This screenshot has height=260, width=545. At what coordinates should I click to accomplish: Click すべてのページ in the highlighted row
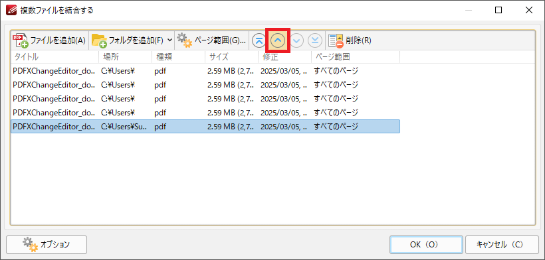(336, 127)
